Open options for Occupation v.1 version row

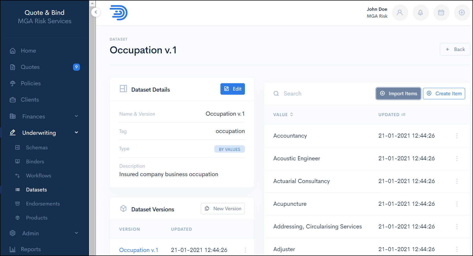point(245,250)
